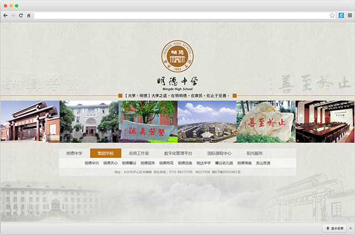
Task: Click the Mingde High School circular logo
Action: coord(177,57)
